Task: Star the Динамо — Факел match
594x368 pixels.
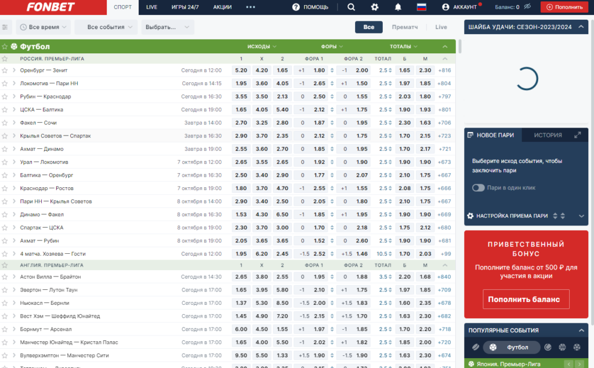Action: point(5,214)
